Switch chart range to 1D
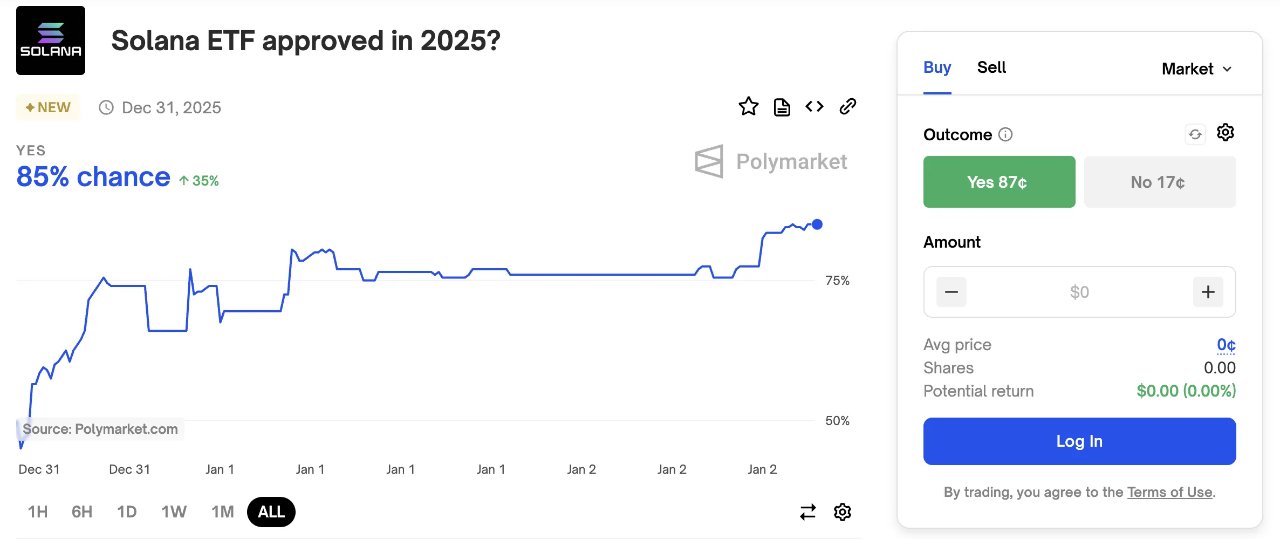 coord(127,511)
